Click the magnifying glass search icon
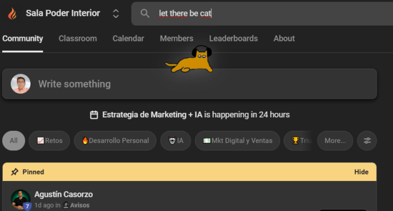The width and height of the screenshot is (393, 211). [145, 13]
